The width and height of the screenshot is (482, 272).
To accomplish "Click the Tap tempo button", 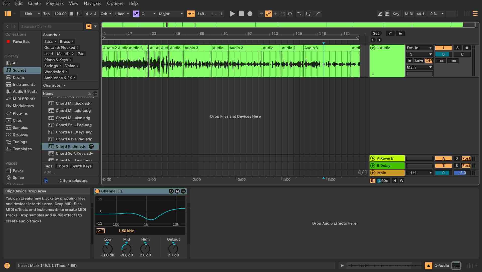I will click(46, 14).
